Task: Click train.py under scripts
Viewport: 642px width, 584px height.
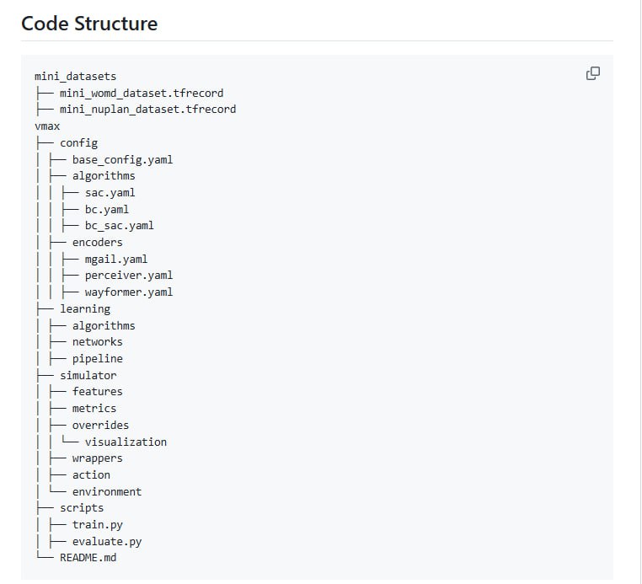Action: pyautogui.click(x=97, y=525)
